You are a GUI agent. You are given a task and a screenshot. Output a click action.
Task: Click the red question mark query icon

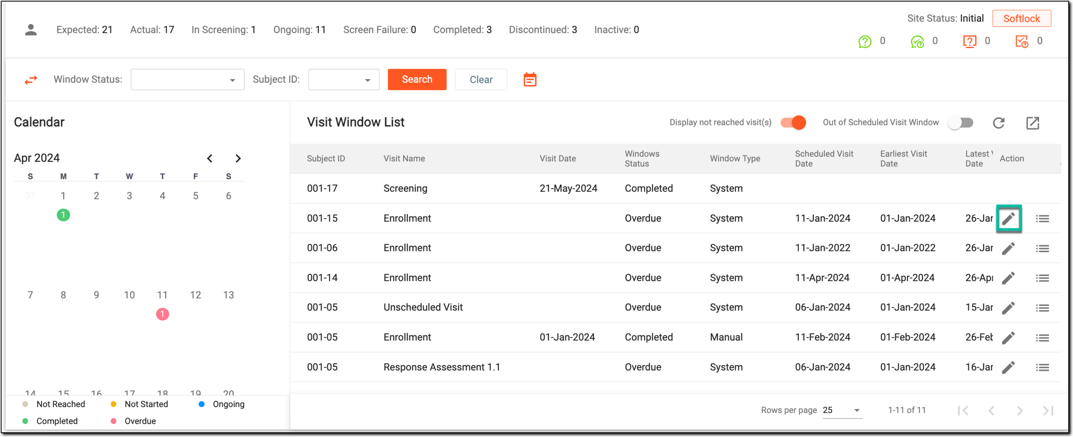pos(970,42)
